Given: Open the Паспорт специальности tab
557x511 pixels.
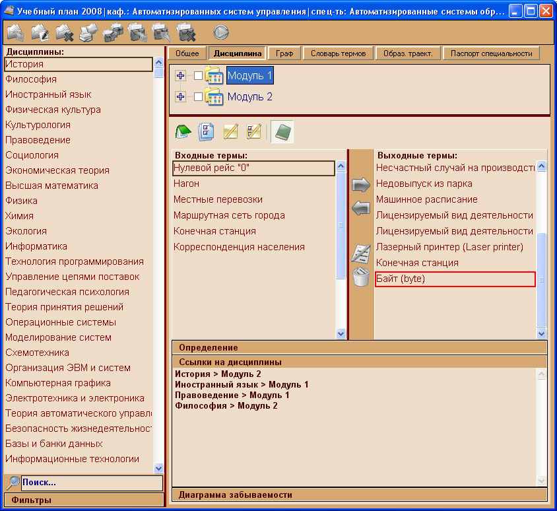Looking at the screenshot, I should (491, 53).
